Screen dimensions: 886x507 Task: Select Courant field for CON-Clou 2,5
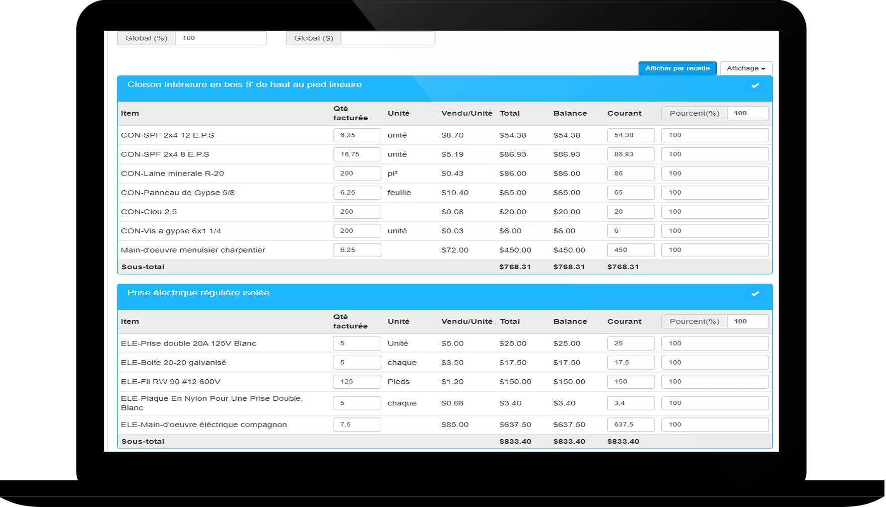click(631, 212)
